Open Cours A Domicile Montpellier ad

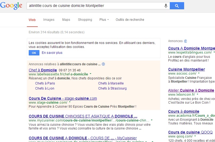pyautogui.click(x=192, y=48)
